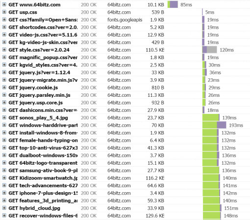Screen dimensions: 250x220
Task: Expand the samsung-ativ-book-9 request
Action: (x=4, y=170)
